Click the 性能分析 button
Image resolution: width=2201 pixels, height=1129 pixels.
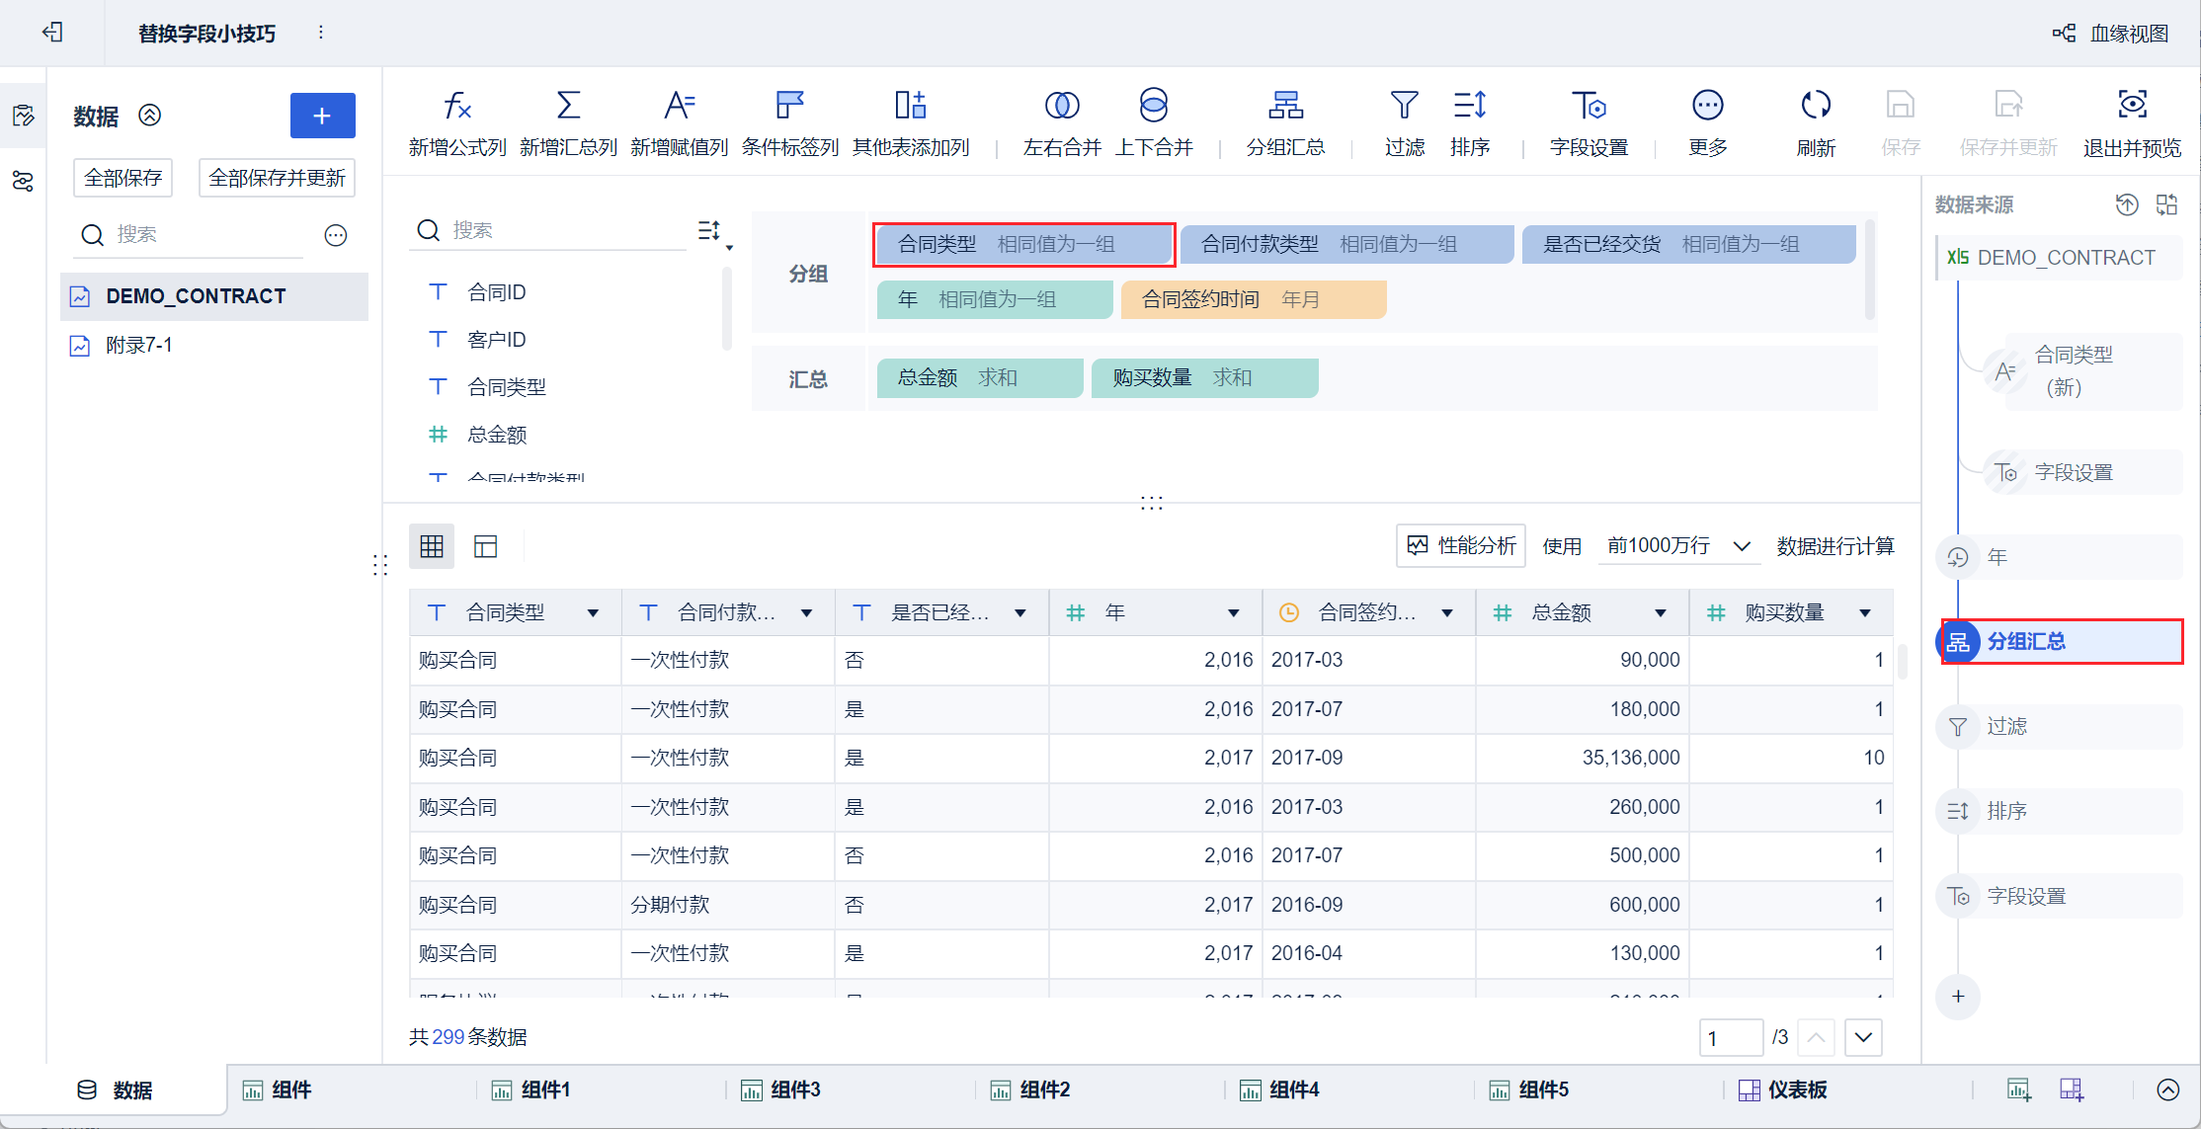pos(1460,546)
